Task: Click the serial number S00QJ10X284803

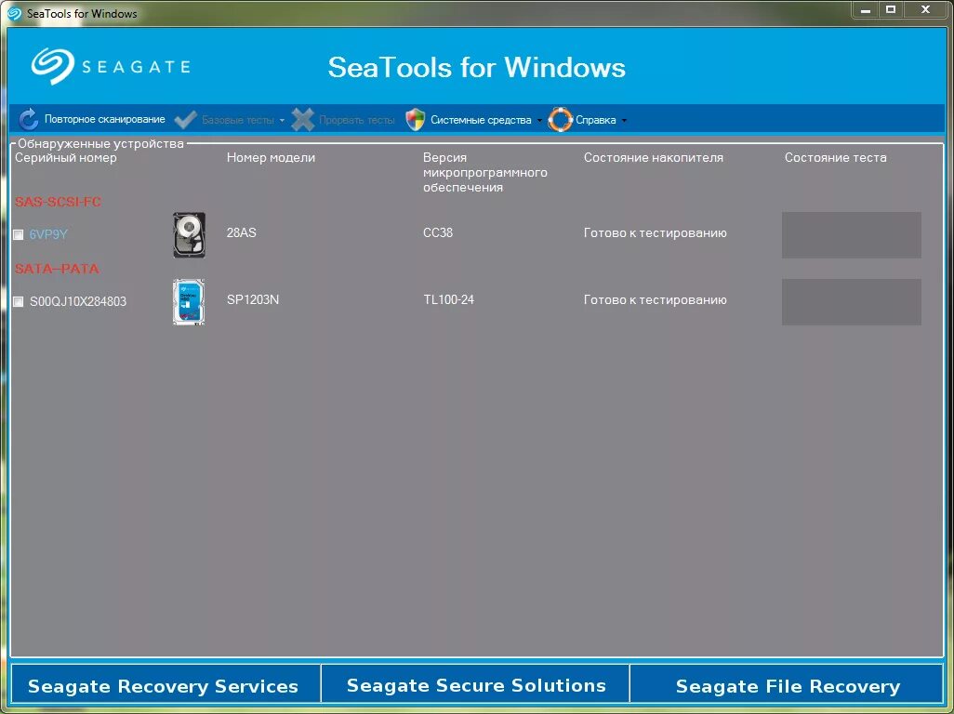Action: point(78,301)
